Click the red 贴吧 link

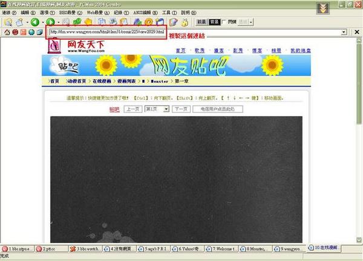[x=114, y=109]
